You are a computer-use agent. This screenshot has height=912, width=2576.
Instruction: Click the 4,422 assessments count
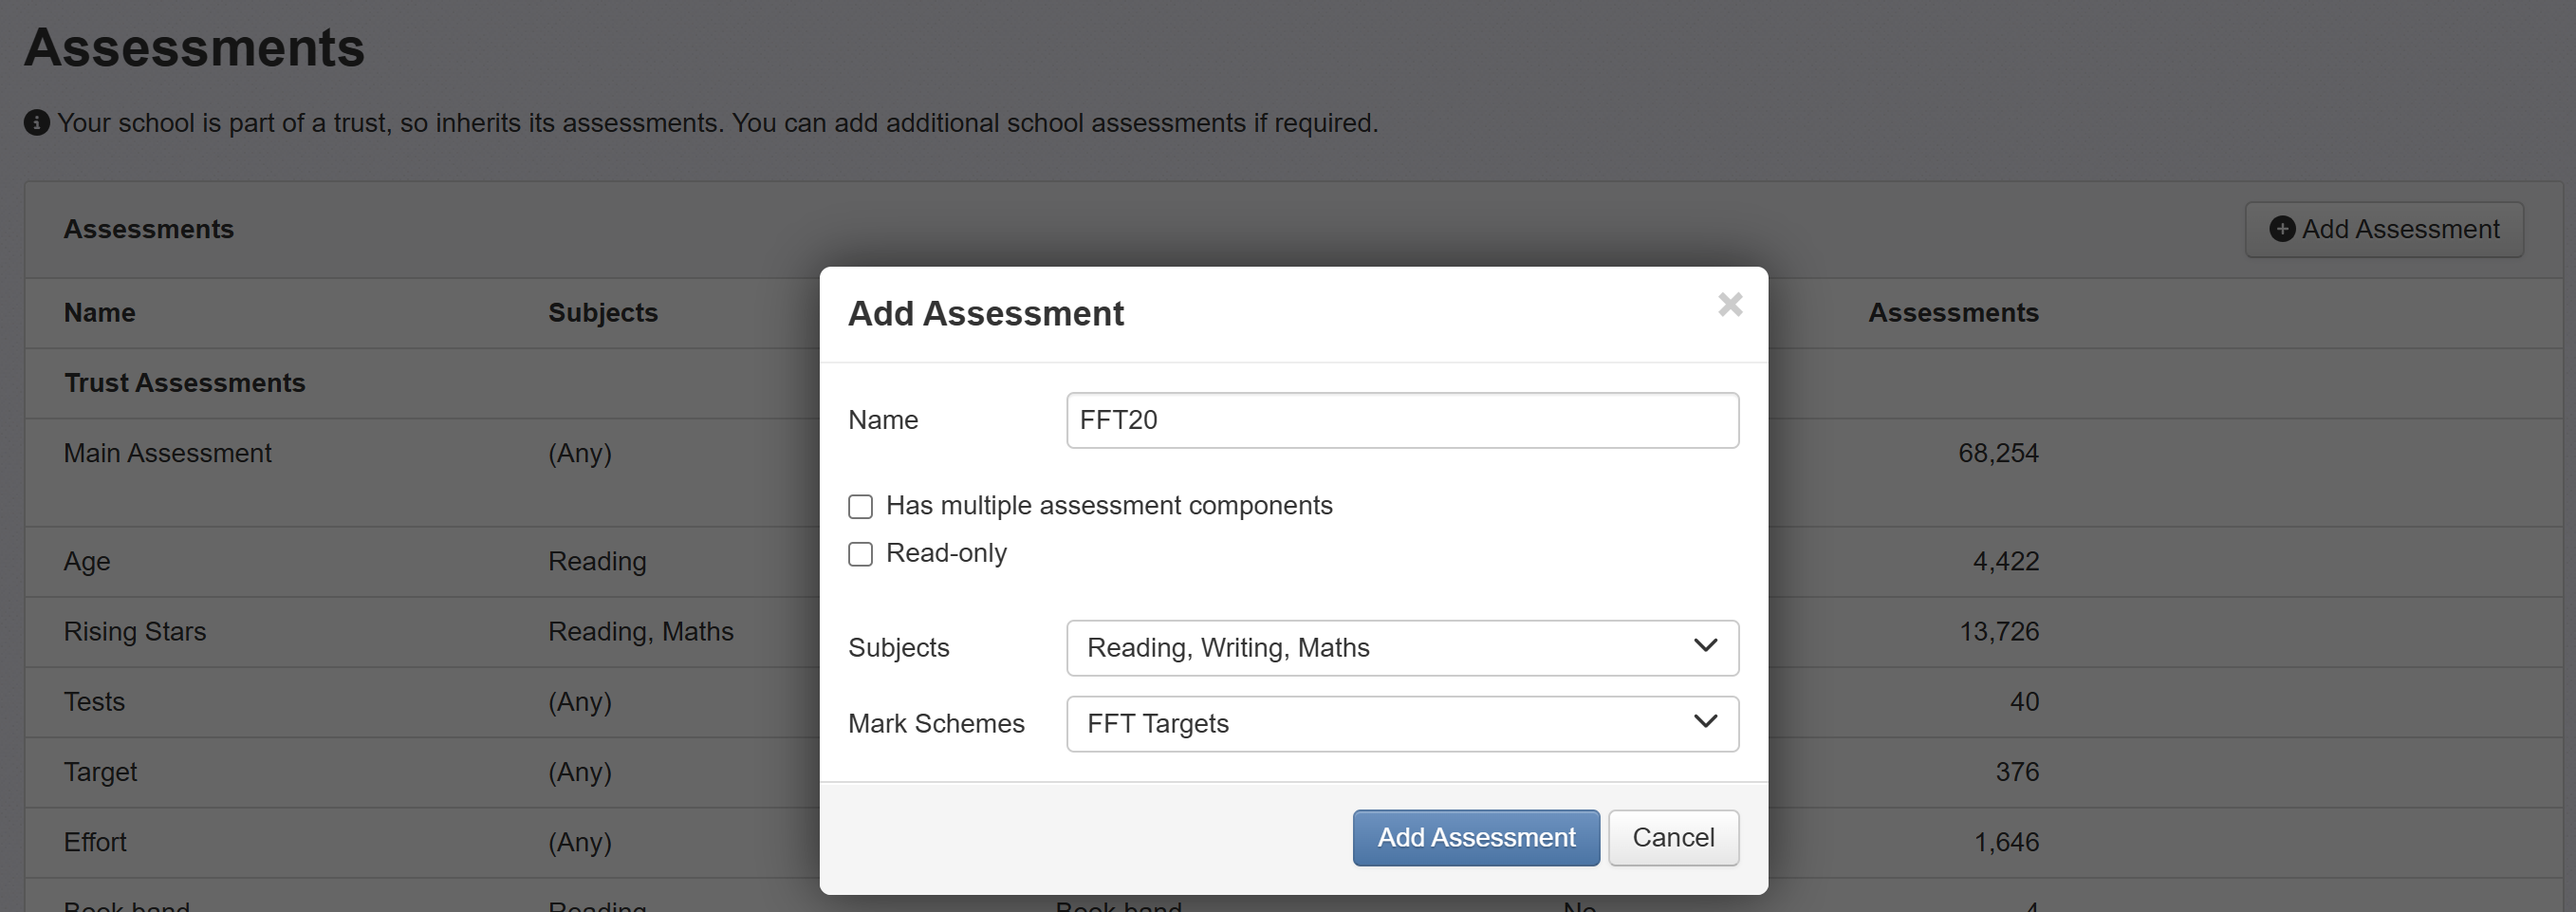[2005, 562]
